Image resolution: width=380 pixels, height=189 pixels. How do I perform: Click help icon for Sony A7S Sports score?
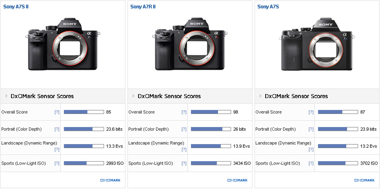click(x=311, y=163)
